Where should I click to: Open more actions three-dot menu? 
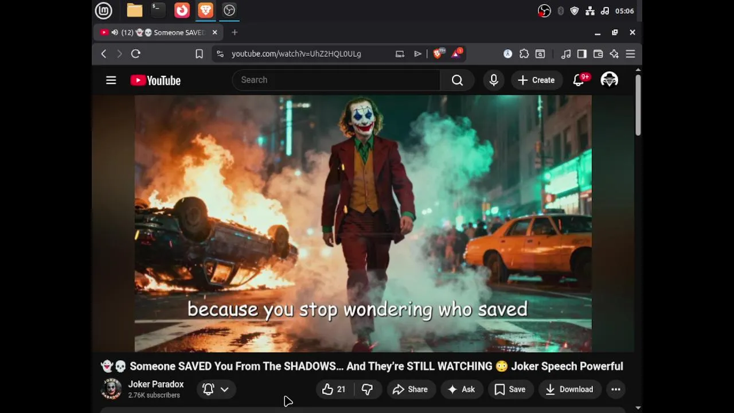[x=616, y=389]
